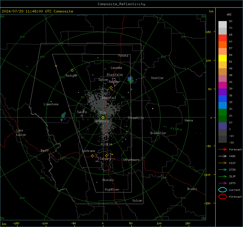
Task: Inspect purple storm cell west of Stettler
Action: 130,80
